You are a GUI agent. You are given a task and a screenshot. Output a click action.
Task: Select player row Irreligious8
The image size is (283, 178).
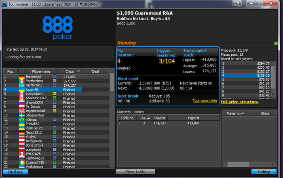56,141
